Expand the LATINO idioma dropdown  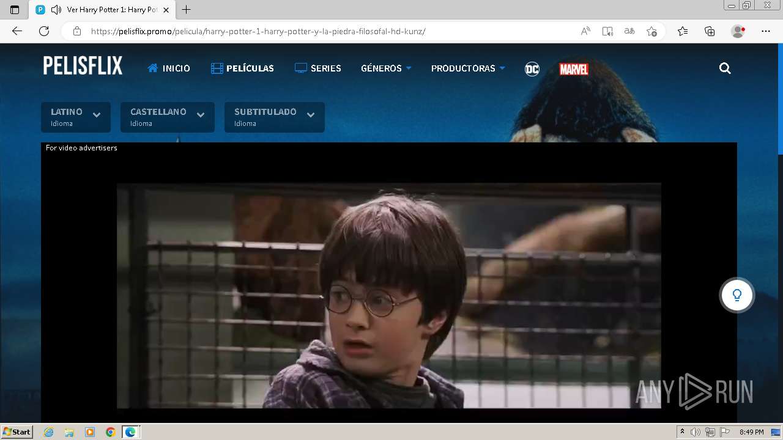pos(76,117)
